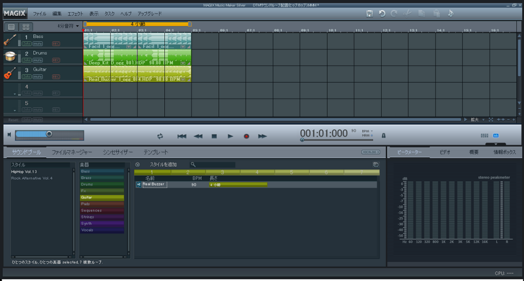The image size is (524, 281).
Task: Arm REC on the Guitar track
Action: [x=56, y=77]
